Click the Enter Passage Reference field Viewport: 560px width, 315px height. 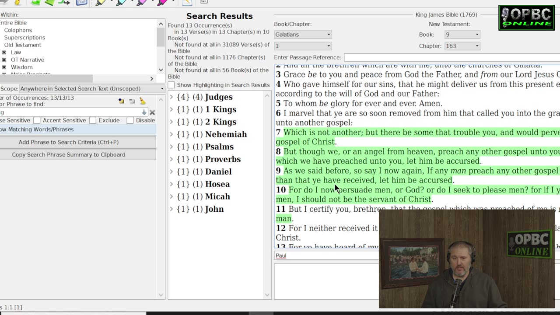pos(451,57)
